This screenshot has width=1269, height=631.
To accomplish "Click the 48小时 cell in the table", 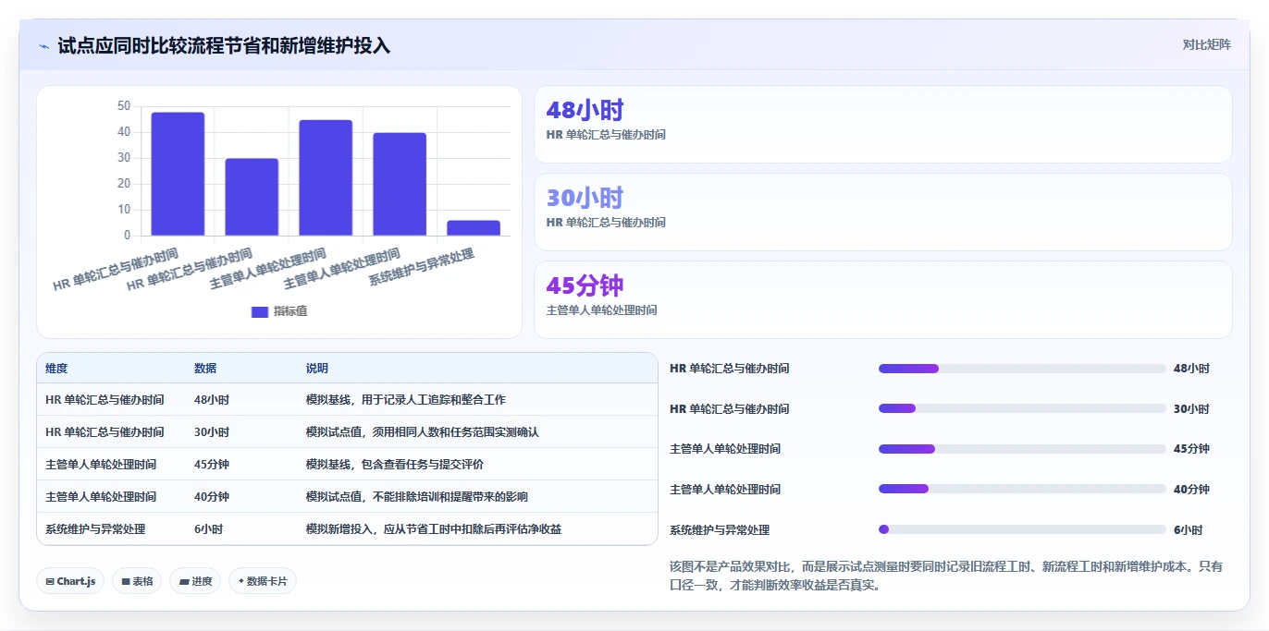I will click(x=212, y=400).
